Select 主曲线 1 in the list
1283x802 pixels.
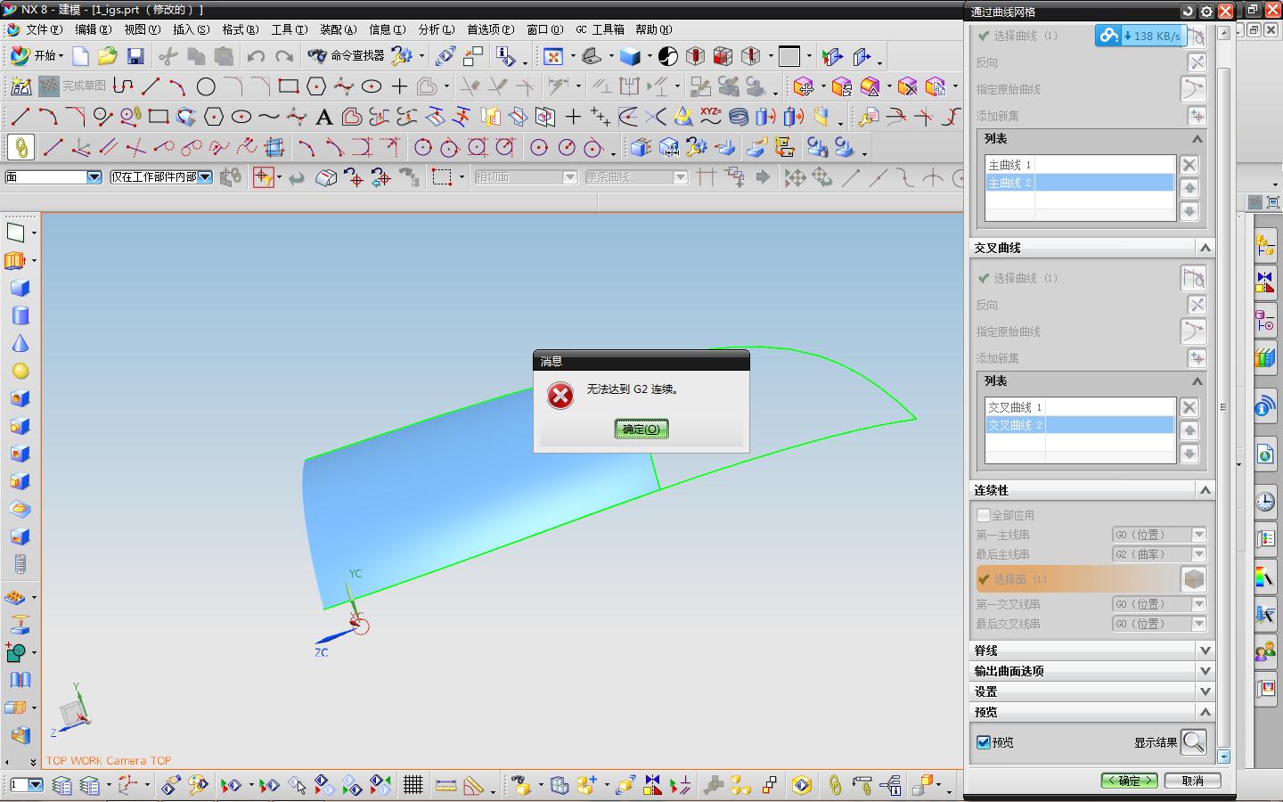tap(1080, 165)
